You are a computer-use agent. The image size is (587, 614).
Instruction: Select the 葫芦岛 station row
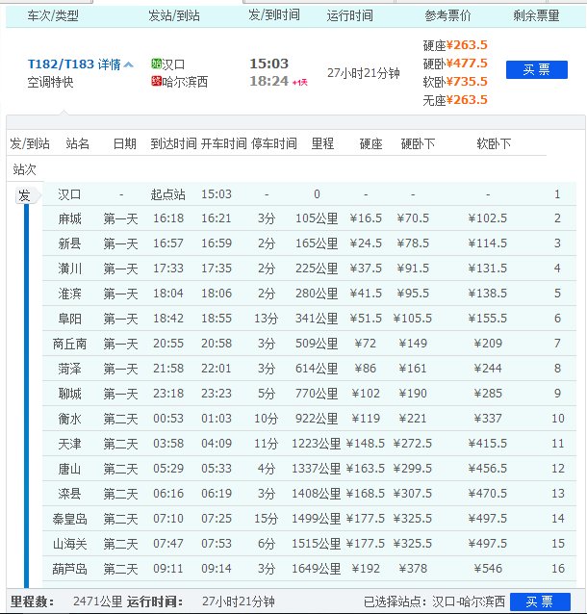(309, 569)
